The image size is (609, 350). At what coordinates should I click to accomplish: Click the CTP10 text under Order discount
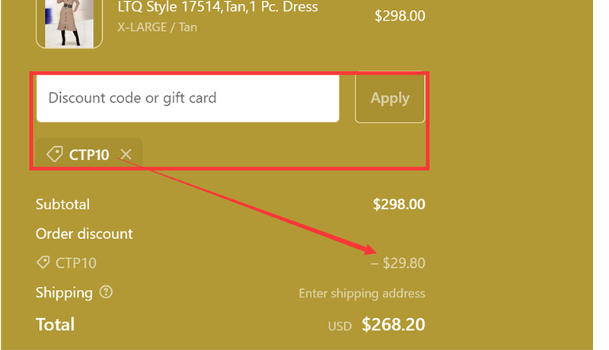coord(76,263)
